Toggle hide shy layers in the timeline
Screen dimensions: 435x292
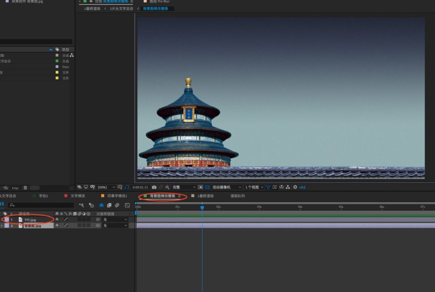pos(101,205)
